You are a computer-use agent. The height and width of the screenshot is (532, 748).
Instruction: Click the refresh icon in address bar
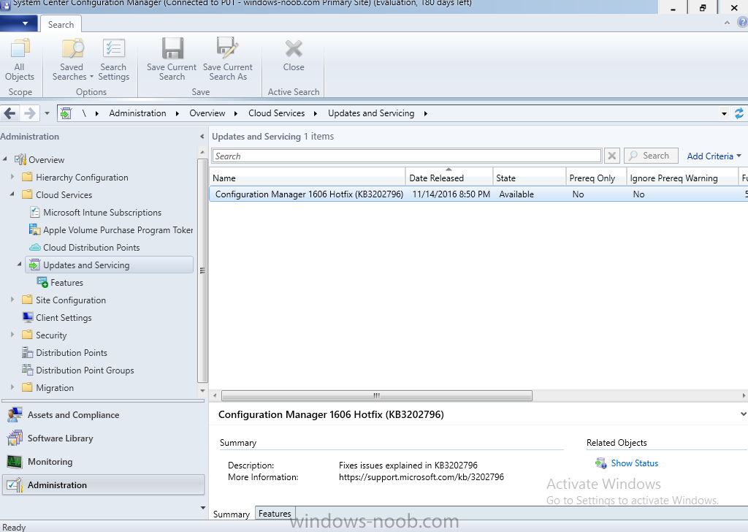coord(739,113)
